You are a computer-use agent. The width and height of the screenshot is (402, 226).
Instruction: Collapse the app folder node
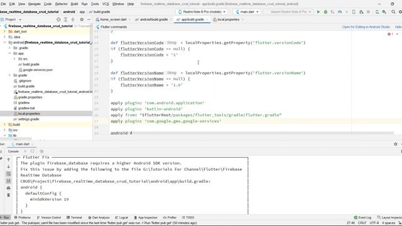[10, 53]
